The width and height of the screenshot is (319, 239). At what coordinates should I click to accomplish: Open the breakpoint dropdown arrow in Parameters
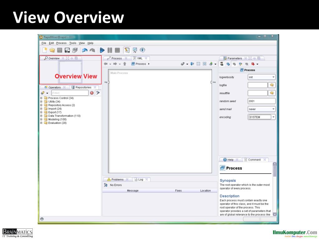pos(257,64)
